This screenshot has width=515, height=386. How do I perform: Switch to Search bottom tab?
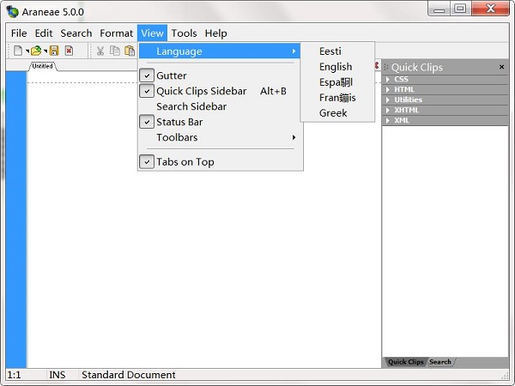[x=440, y=362]
